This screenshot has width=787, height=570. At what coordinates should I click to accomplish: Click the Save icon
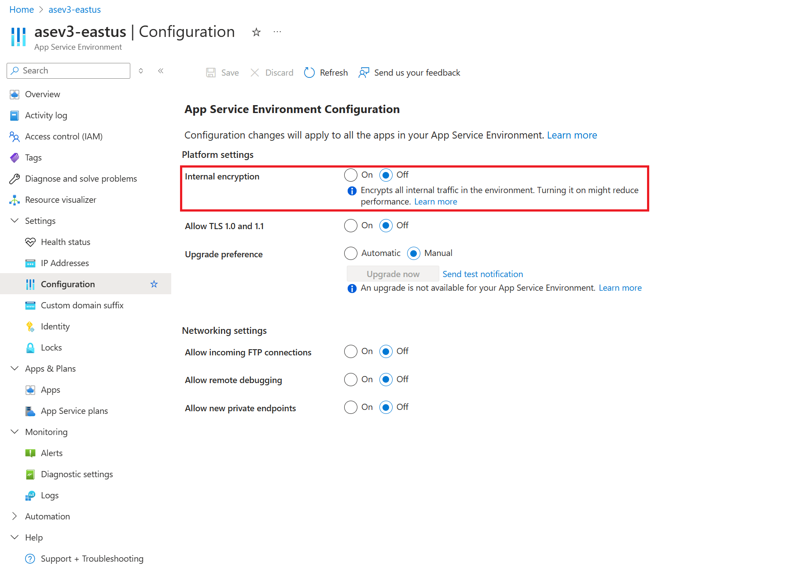pos(212,73)
